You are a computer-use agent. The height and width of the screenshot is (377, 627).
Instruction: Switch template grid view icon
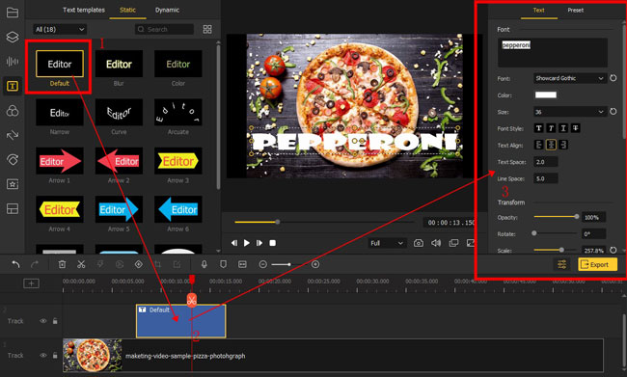click(207, 29)
